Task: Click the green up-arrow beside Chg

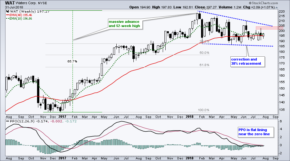Action: click(x=276, y=7)
